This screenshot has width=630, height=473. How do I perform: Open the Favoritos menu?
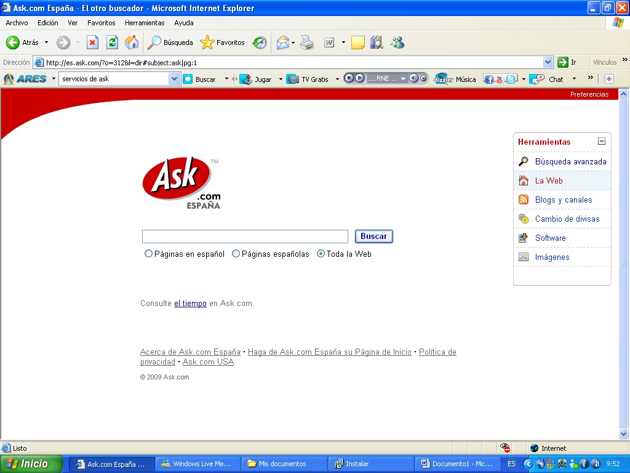point(101,22)
